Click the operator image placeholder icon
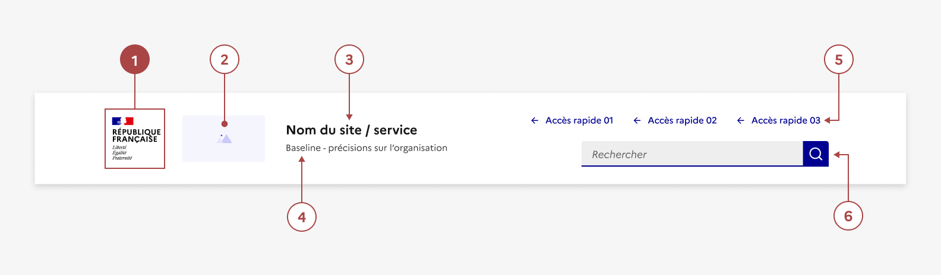Image resolution: width=941 pixels, height=275 pixels. [224, 139]
